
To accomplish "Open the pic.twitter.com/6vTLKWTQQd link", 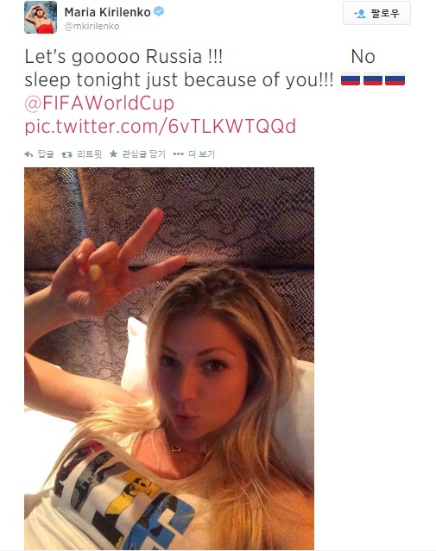I will pos(160,127).
